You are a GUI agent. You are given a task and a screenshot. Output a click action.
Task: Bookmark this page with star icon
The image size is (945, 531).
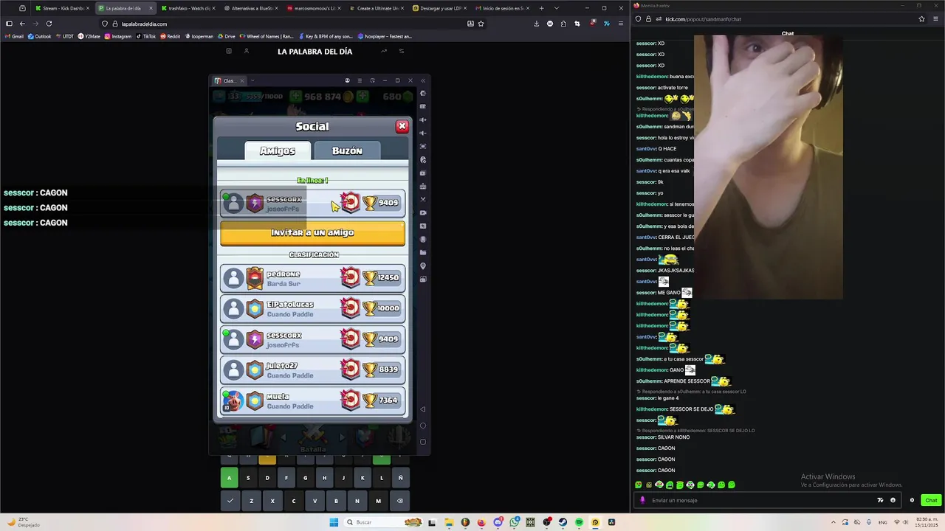pyautogui.click(x=481, y=24)
